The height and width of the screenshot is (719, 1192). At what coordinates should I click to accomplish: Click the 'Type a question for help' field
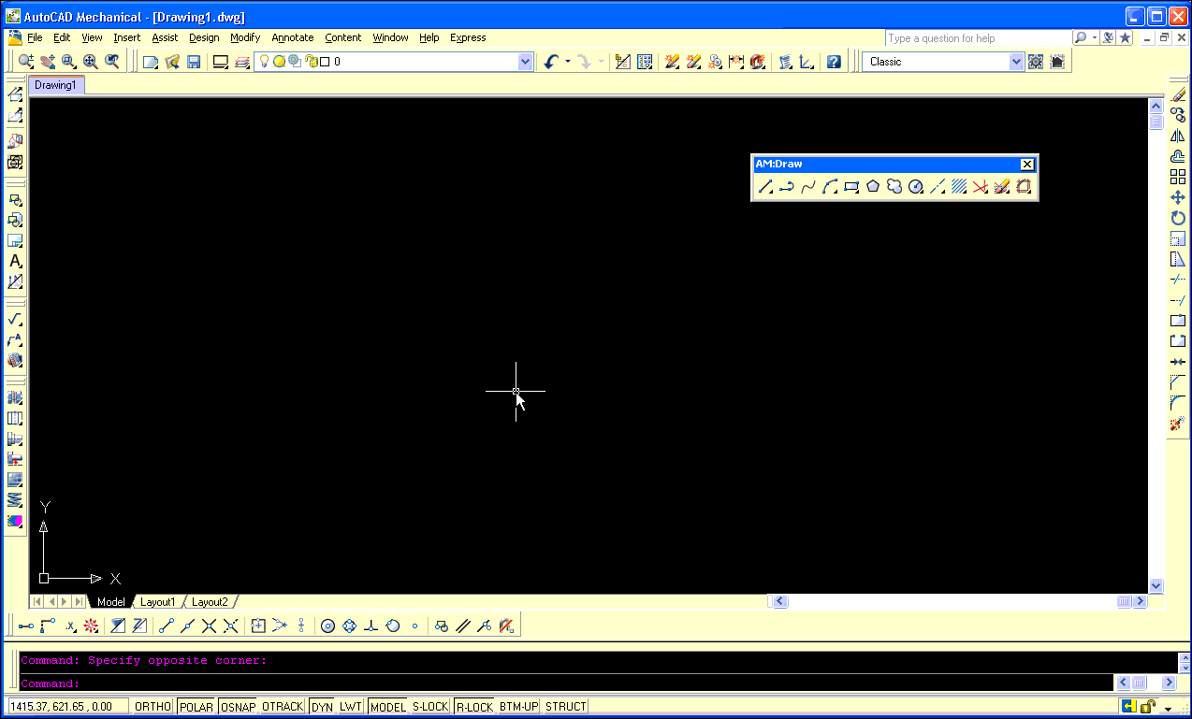click(978, 38)
